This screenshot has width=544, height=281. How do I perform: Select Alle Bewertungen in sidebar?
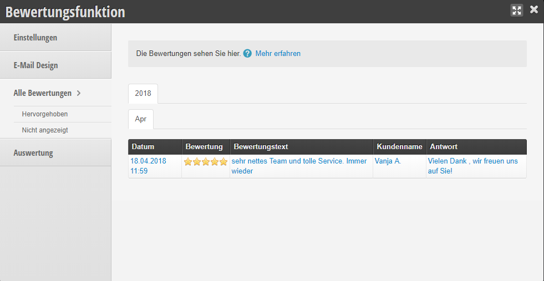42,93
